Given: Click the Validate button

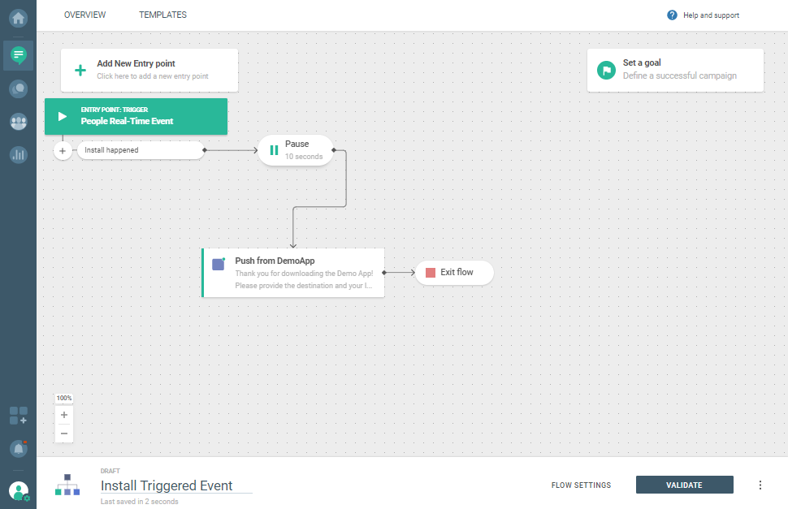Looking at the screenshot, I should click(x=684, y=485).
